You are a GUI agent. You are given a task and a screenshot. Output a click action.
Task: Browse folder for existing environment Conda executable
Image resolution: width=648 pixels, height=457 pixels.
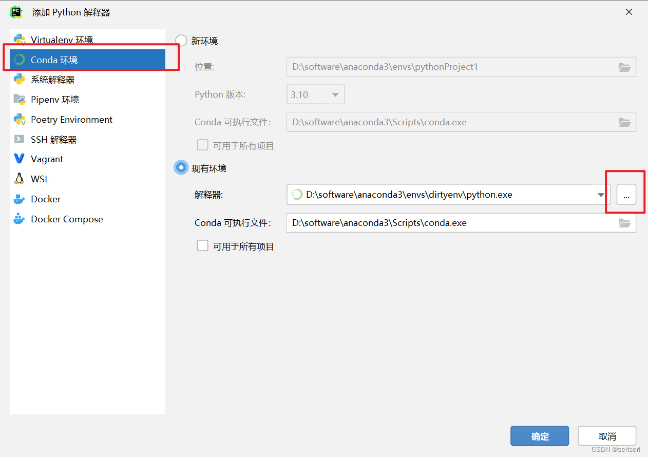tap(624, 223)
